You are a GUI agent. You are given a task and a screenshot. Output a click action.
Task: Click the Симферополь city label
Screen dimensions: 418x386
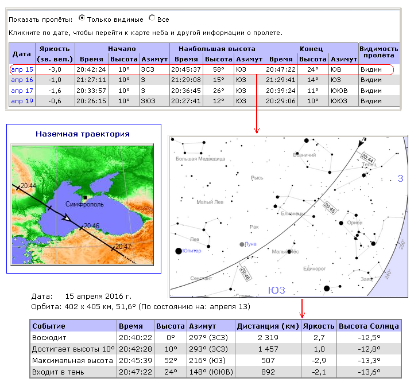point(84,204)
